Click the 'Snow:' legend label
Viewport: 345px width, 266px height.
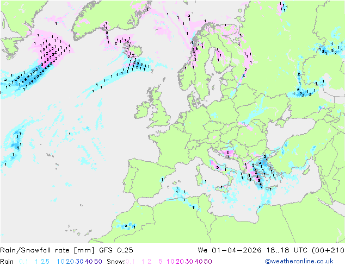[x=116, y=262]
